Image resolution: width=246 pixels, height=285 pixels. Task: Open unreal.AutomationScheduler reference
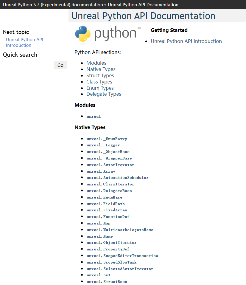coord(117,178)
